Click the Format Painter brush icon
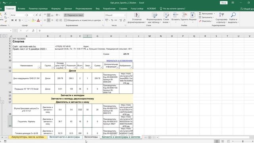This screenshot has width=254, height=143. click(5, 21)
